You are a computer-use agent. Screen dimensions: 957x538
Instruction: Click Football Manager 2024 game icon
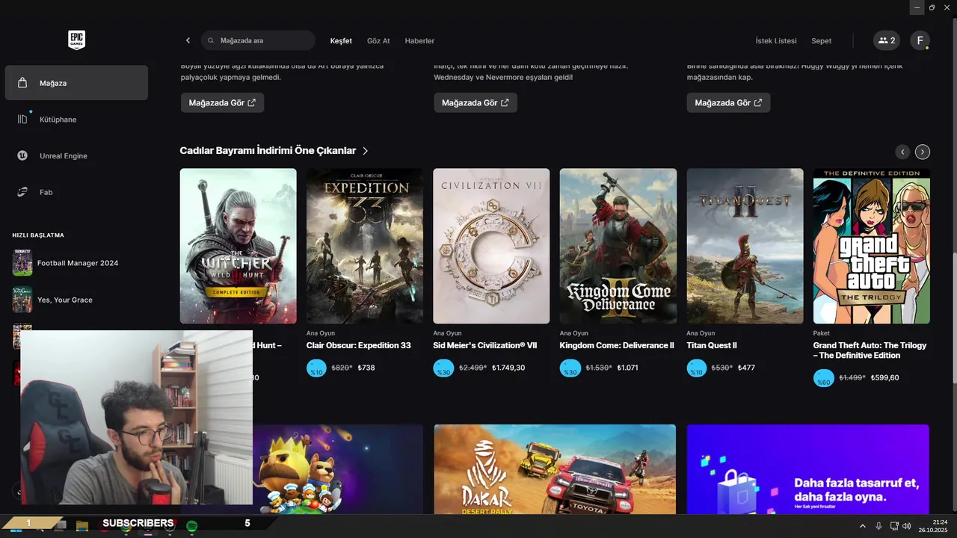pyautogui.click(x=22, y=263)
